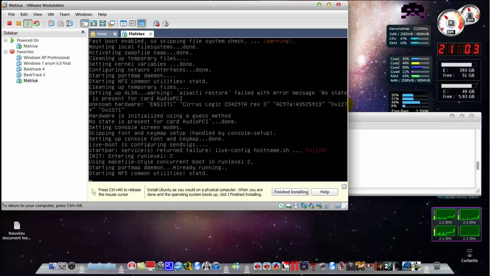Select highlighted Matriux entry under Favorites
490x276 pixels.
coord(31,80)
